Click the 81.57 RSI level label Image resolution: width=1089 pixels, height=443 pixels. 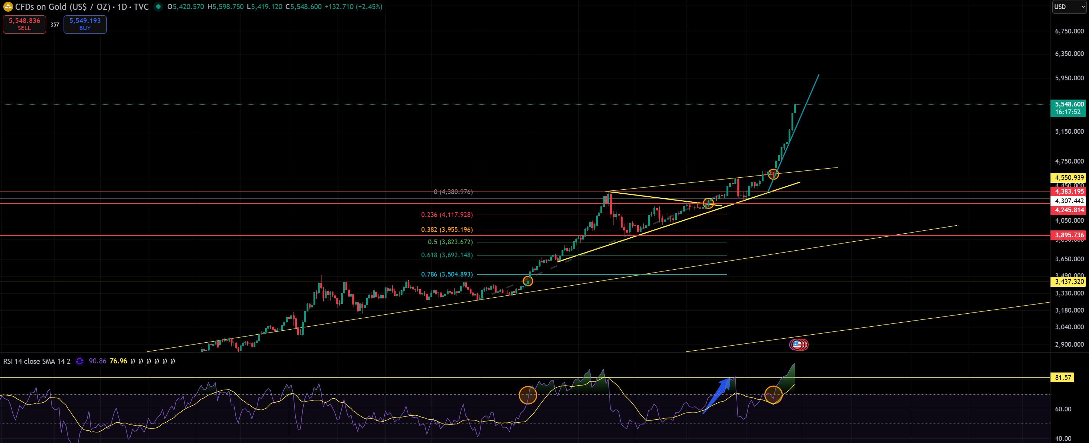tap(1062, 378)
